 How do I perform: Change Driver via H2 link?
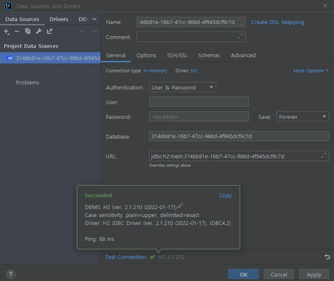click(x=194, y=71)
